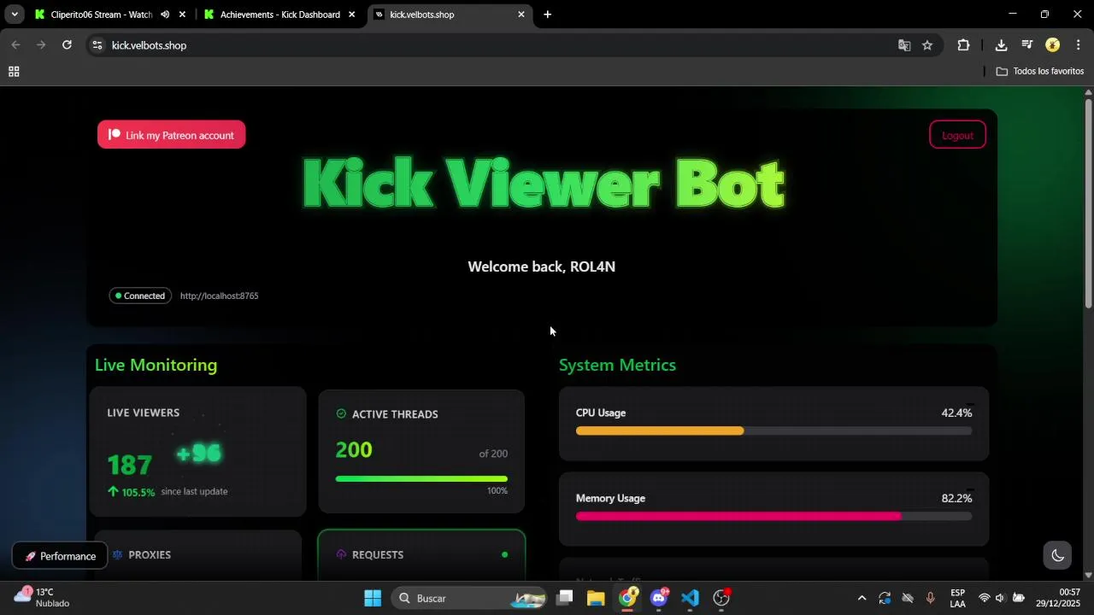Close the kick.velbots.shop tab
The width and height of the screenshot is (1094, 615).
pos(521,15)
